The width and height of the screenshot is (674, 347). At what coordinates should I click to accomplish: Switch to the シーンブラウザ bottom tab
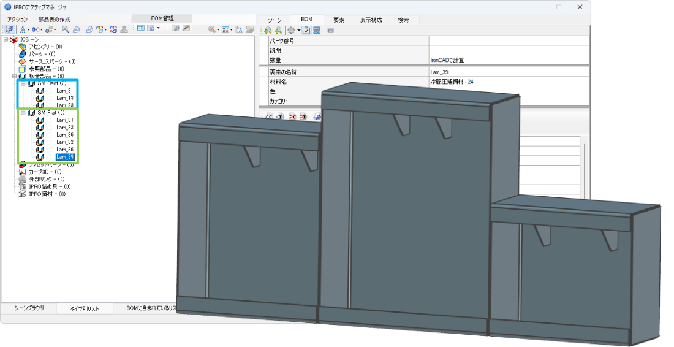(29, 308)
